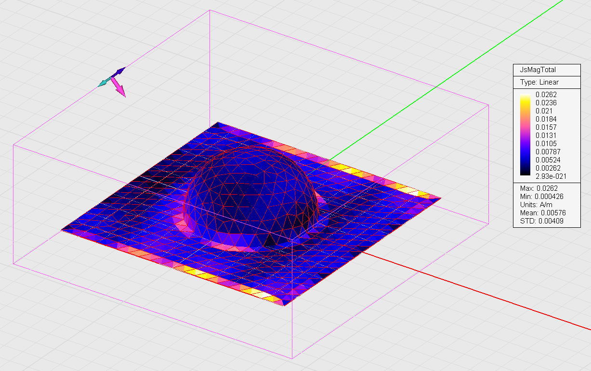Click the 'Mean: 0.00576' statistic
The image size is (591, 371).
[x=542, y=213]
